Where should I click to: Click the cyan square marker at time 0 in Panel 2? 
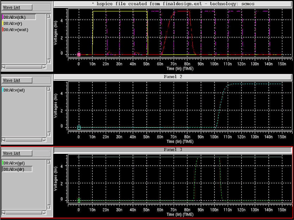[x=79, y=127]
